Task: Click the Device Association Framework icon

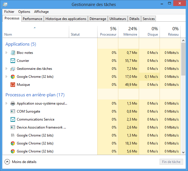Action: [x=13, y=127]
